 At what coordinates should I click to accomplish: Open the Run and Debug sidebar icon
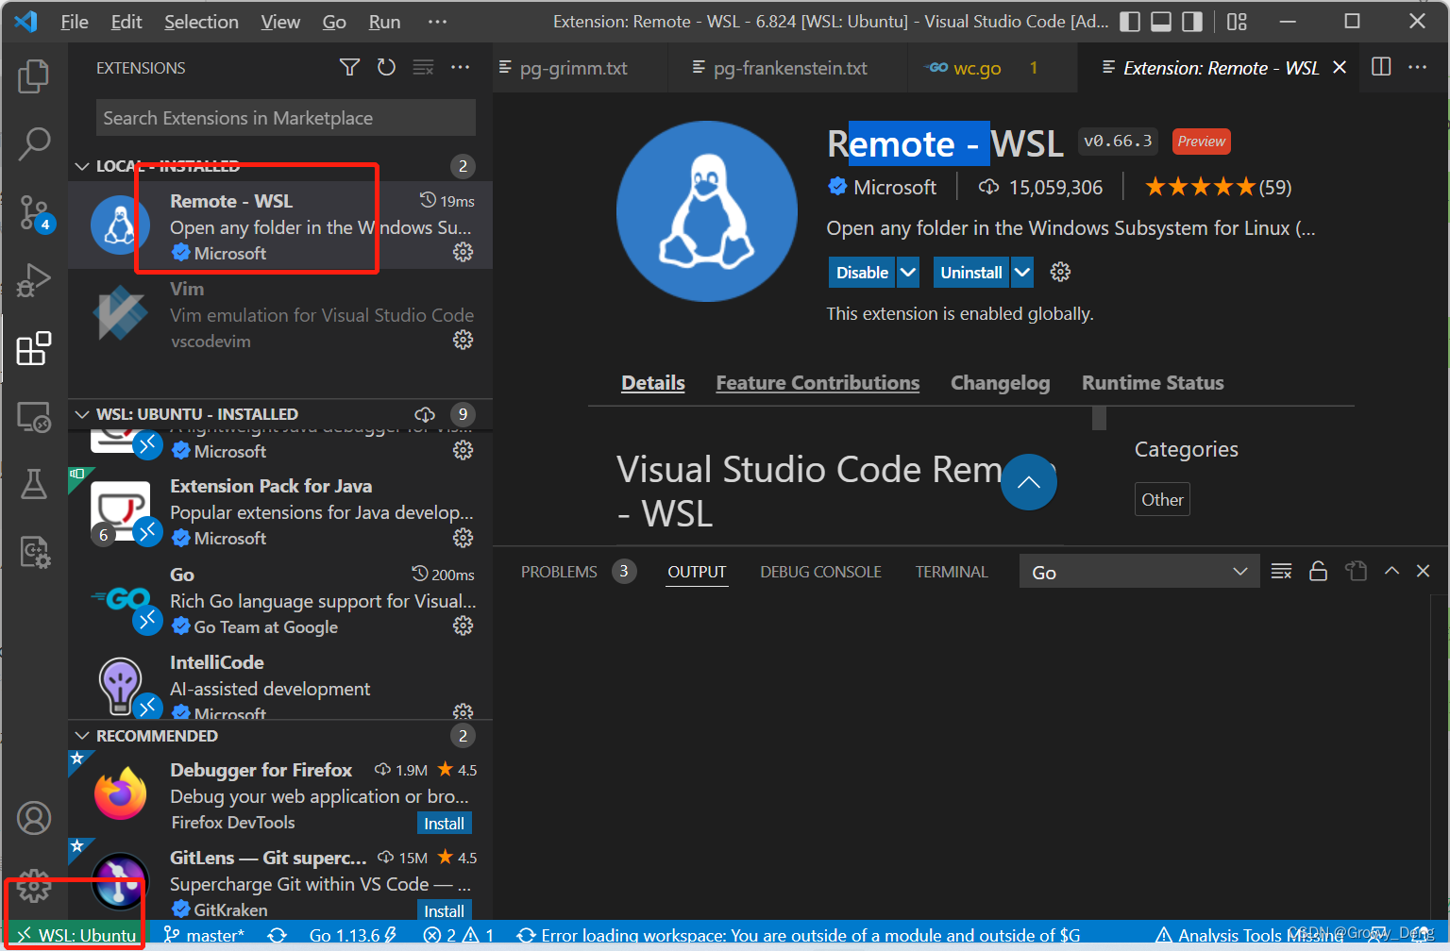(x=34, y=280)
